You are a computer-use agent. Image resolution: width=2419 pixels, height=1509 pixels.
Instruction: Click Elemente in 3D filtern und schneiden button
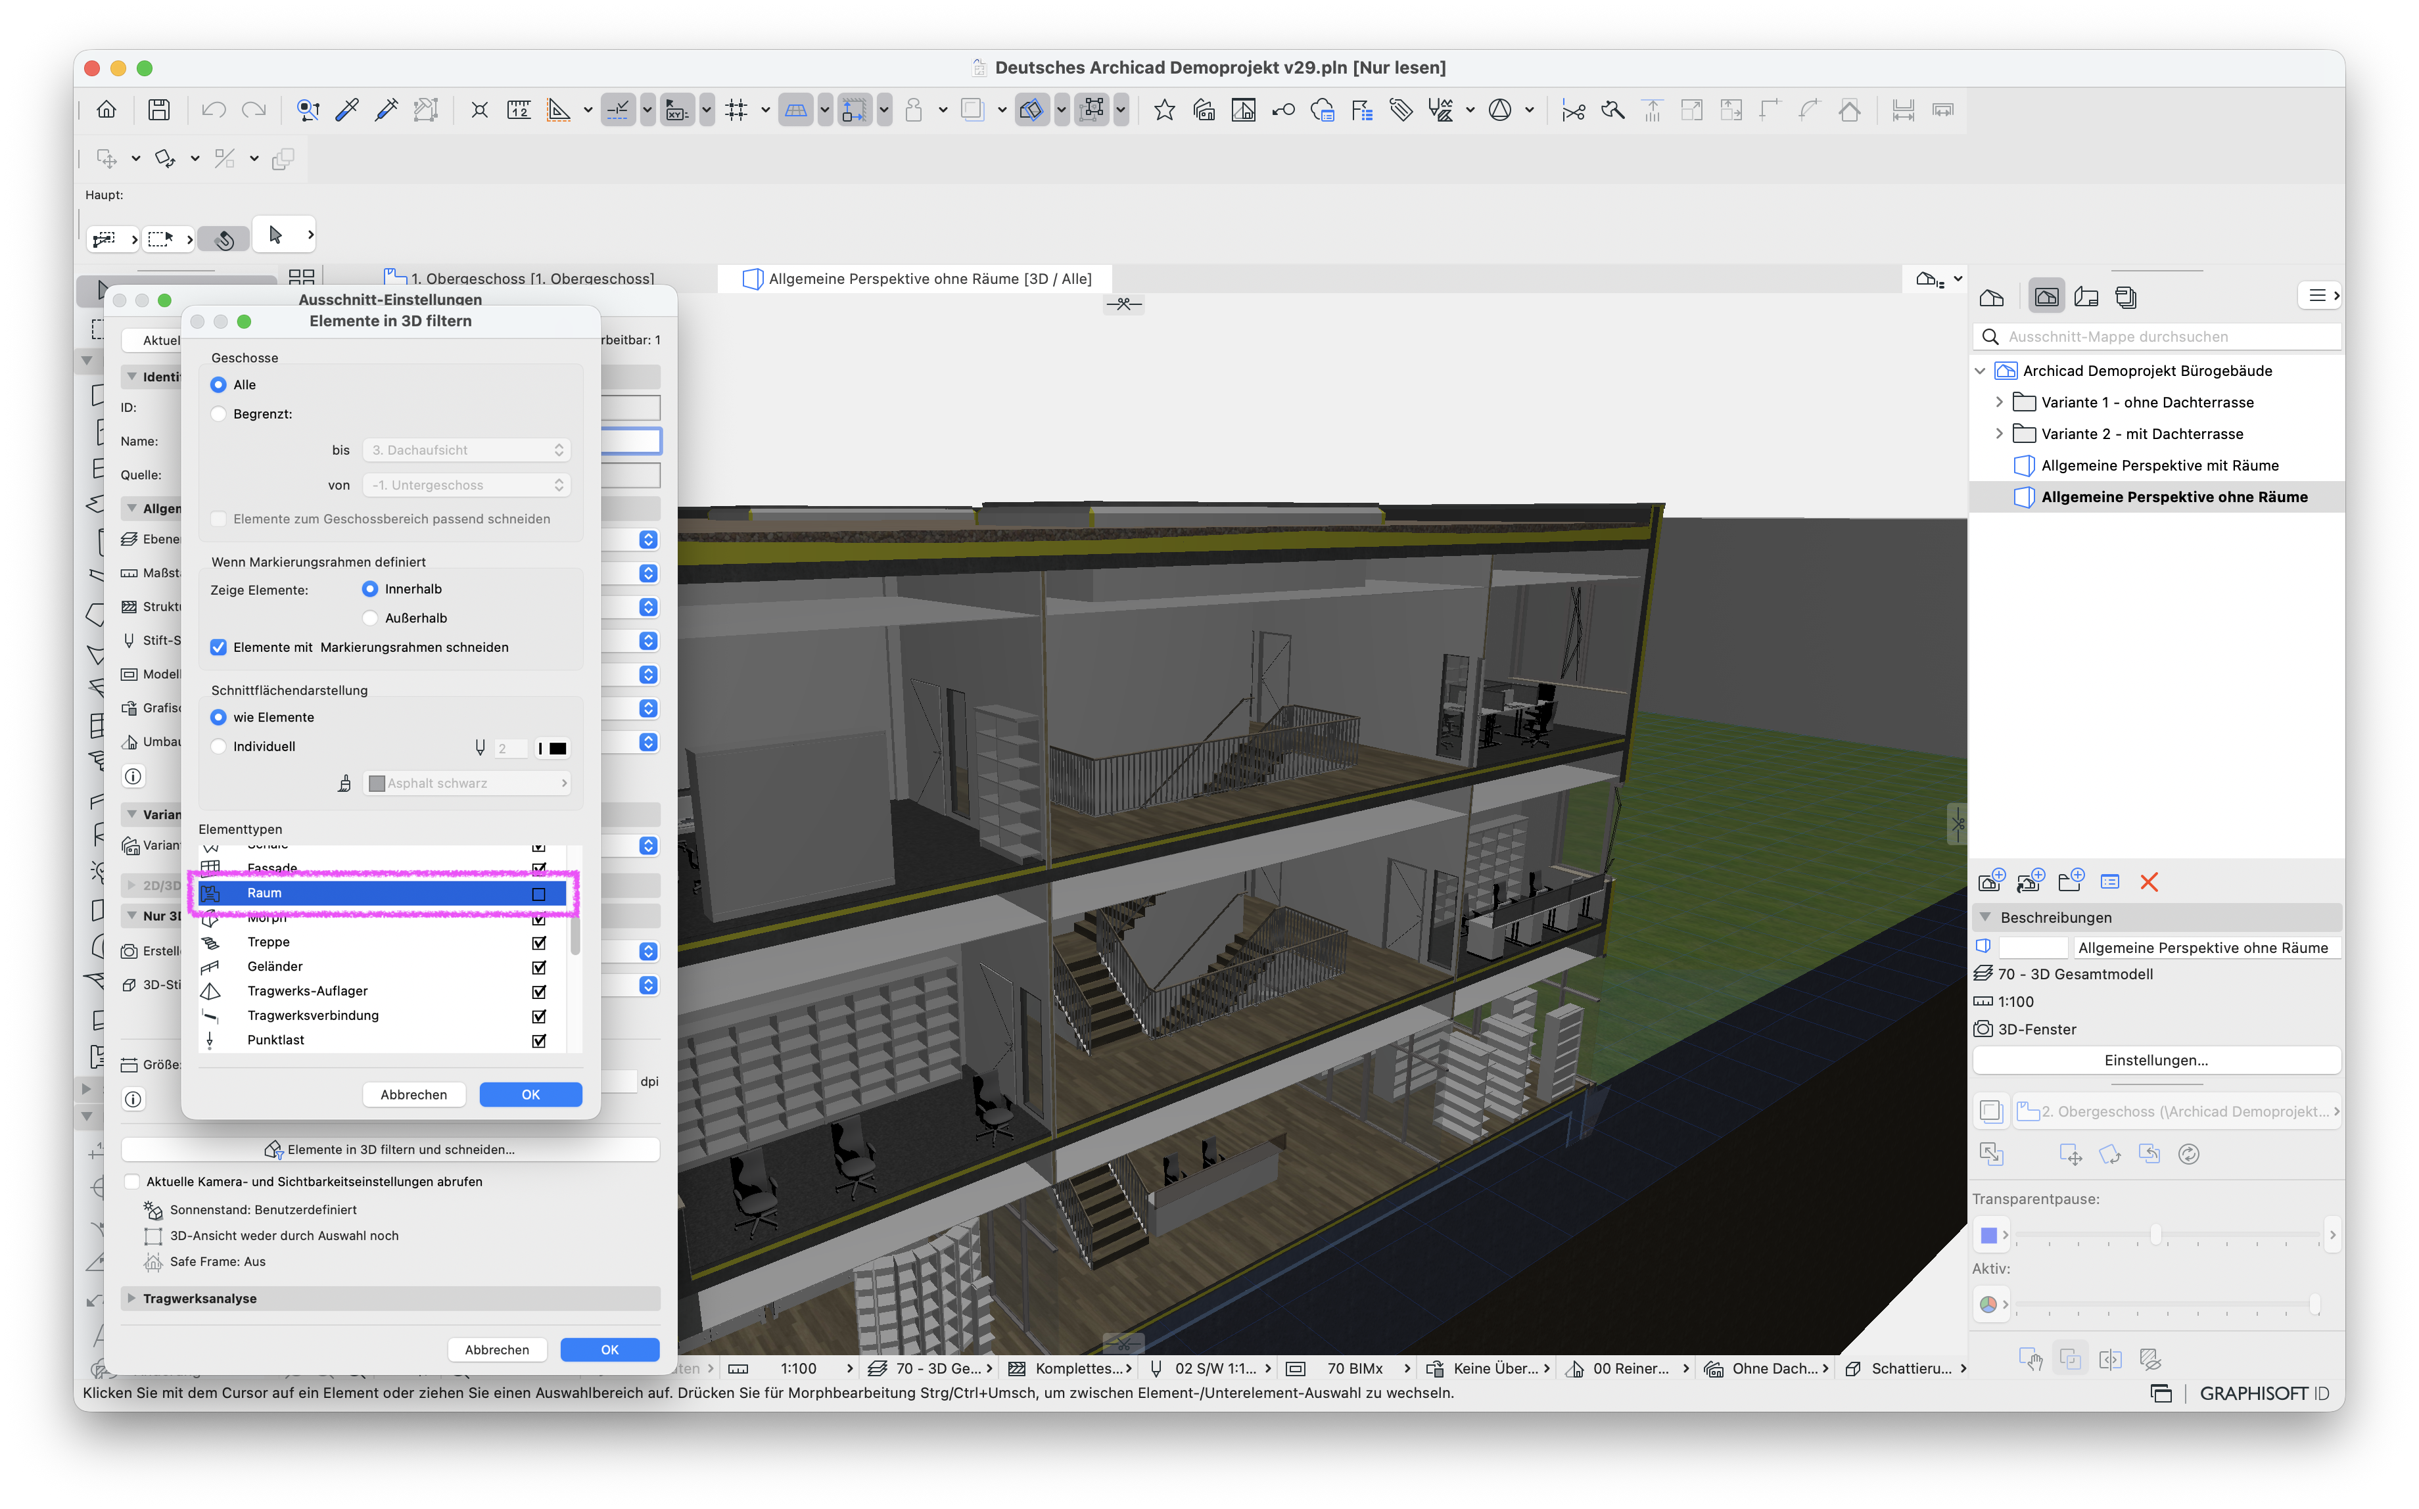[x=390, y=1149]
